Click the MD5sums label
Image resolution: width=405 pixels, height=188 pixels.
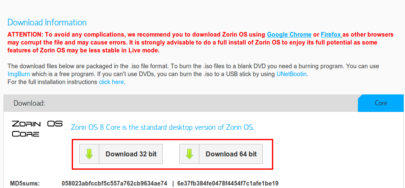[25, 183]
